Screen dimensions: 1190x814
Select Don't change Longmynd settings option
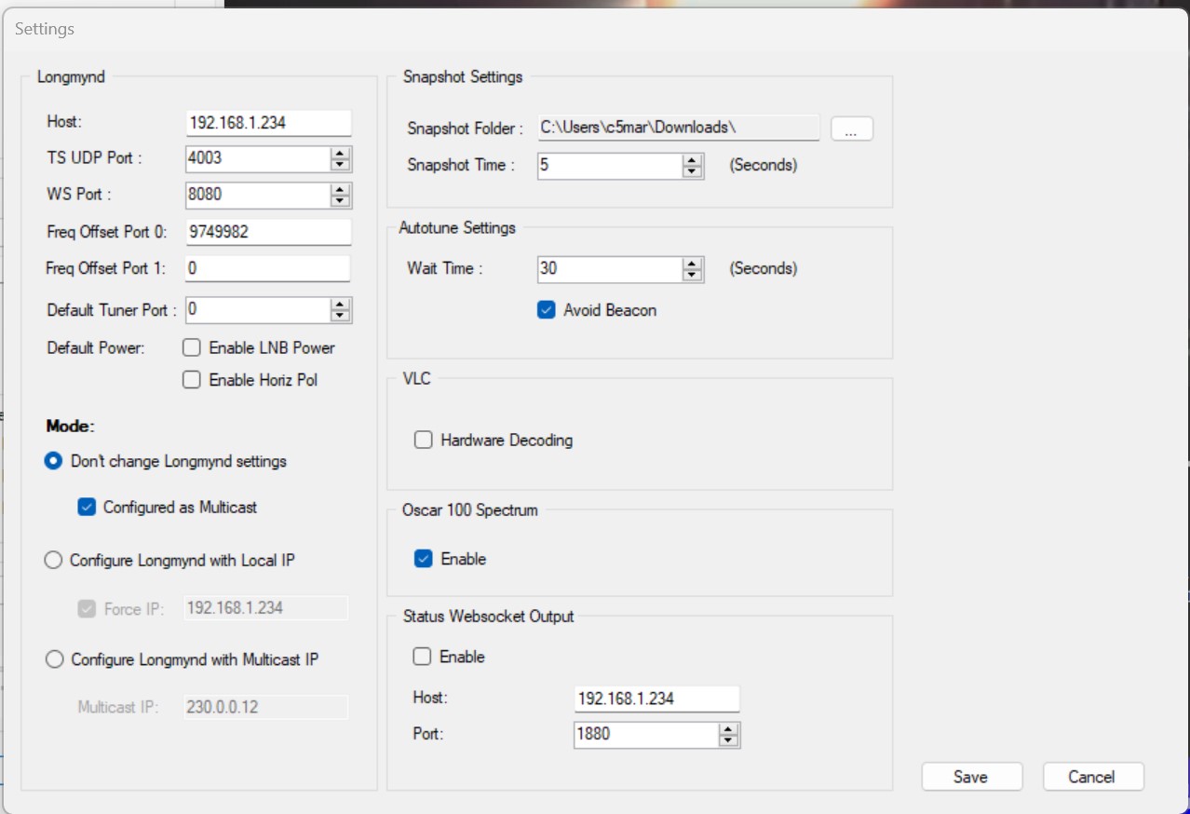[x=54, y=461]
